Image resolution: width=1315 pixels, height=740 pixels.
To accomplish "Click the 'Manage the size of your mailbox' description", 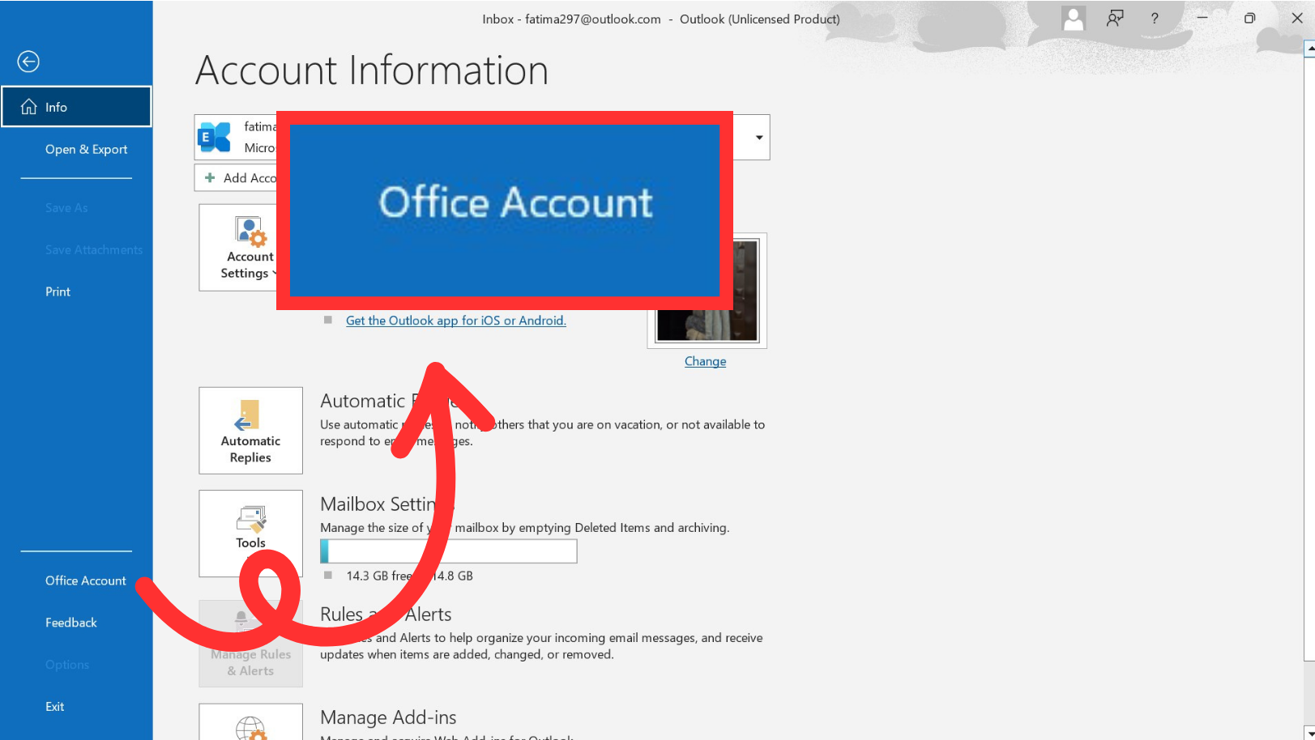I will [x=524, y=528].
